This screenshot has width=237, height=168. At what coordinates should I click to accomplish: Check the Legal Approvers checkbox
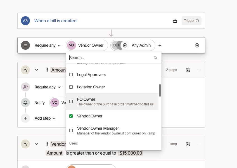pyautogui.click(x=71, y=75)
